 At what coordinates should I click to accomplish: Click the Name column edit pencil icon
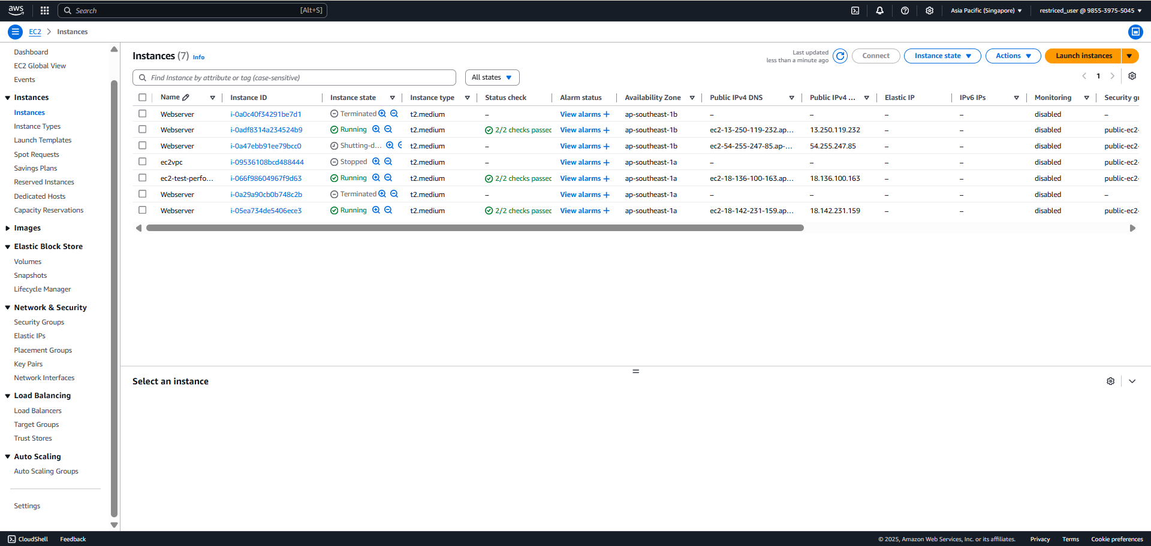[x=186, y=97]
